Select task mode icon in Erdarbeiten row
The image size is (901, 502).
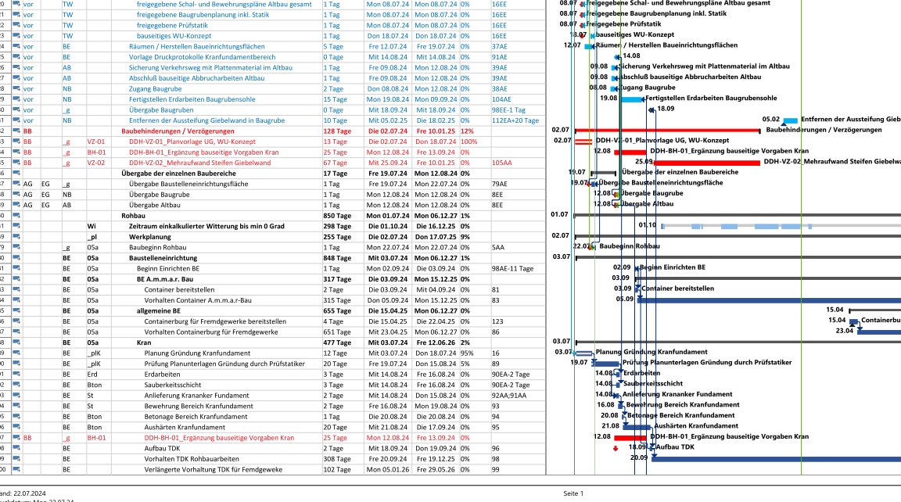click(16, 374)
